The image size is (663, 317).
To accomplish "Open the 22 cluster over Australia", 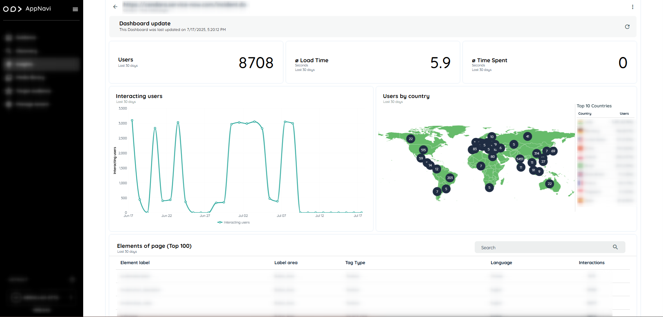I will (x=550, y=184).
